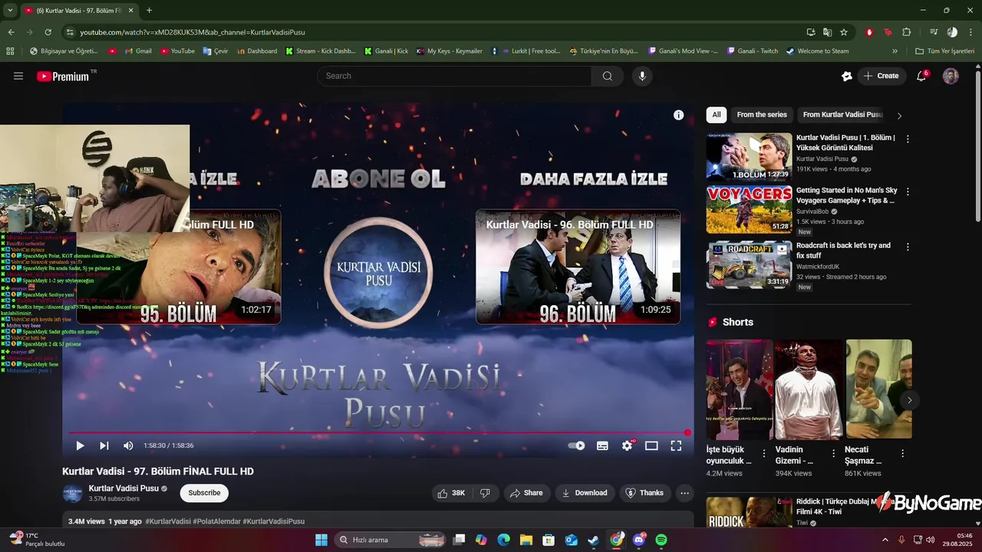The height and width of the screenshot is (552, 982).
Task: Click the ABONE OL channel circle
Action: (377, 273)
